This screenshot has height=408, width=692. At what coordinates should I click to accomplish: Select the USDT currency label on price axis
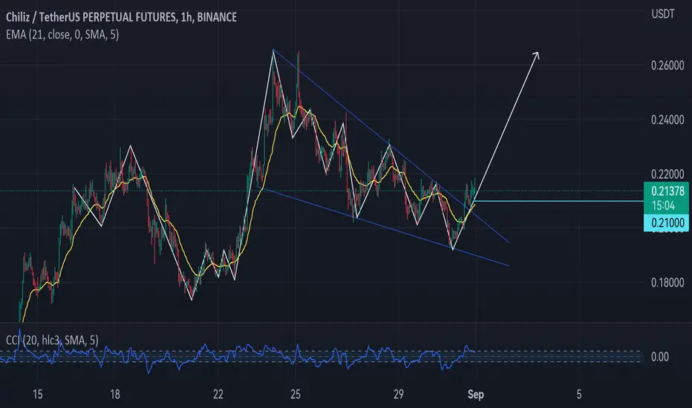[x=663, y=14]
